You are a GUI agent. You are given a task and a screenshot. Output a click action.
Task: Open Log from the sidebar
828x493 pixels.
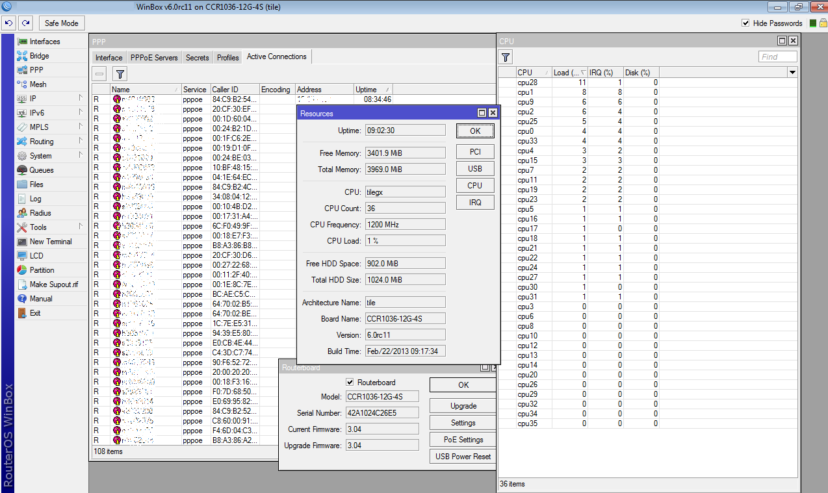tap(35, 199)
